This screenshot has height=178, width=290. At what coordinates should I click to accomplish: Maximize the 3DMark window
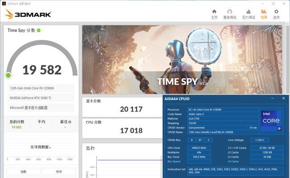point(274,4)
